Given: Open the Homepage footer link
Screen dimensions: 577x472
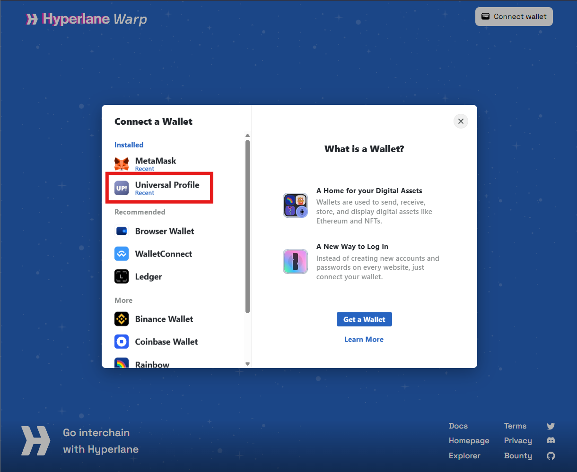Looking at the screenshot, I should [x=469, y=441].
